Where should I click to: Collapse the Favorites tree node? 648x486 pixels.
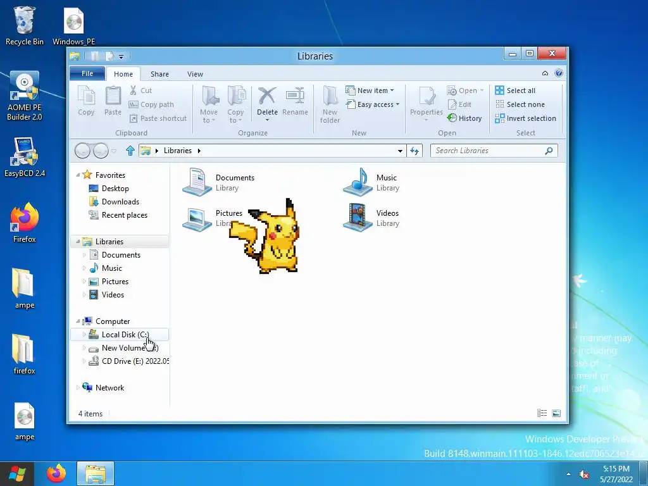(78, 175)
